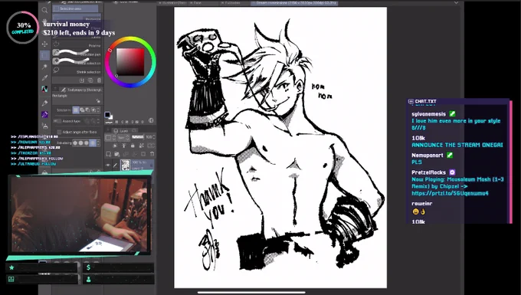The width and height of the screenshot is (521, 295).
Task: Choose the Erase selection sub tool
Action: pyautogui.click(x=77, y=62)
